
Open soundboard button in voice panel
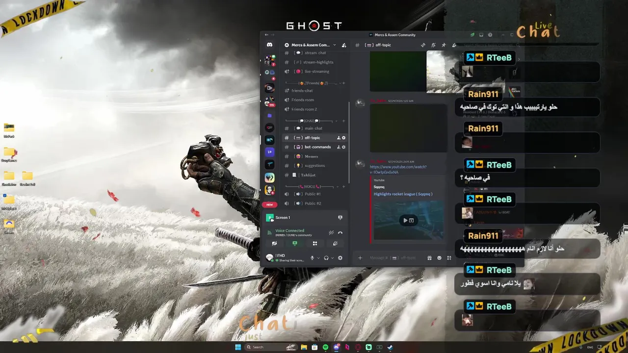(335, 243)
